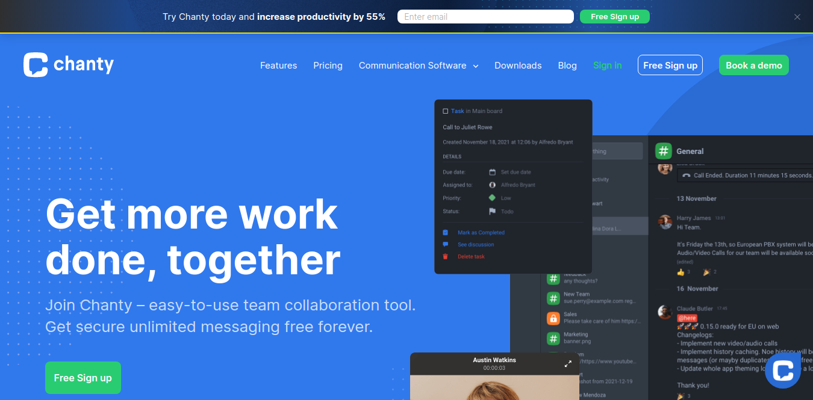Click the hash icon for Marketing channel

[553, 338]
